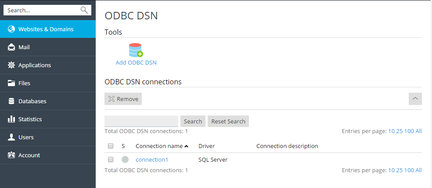Viewport: 432px width, 188px height.
Task: Click the magnifier icon in the search box
Action: click(84, 10)
